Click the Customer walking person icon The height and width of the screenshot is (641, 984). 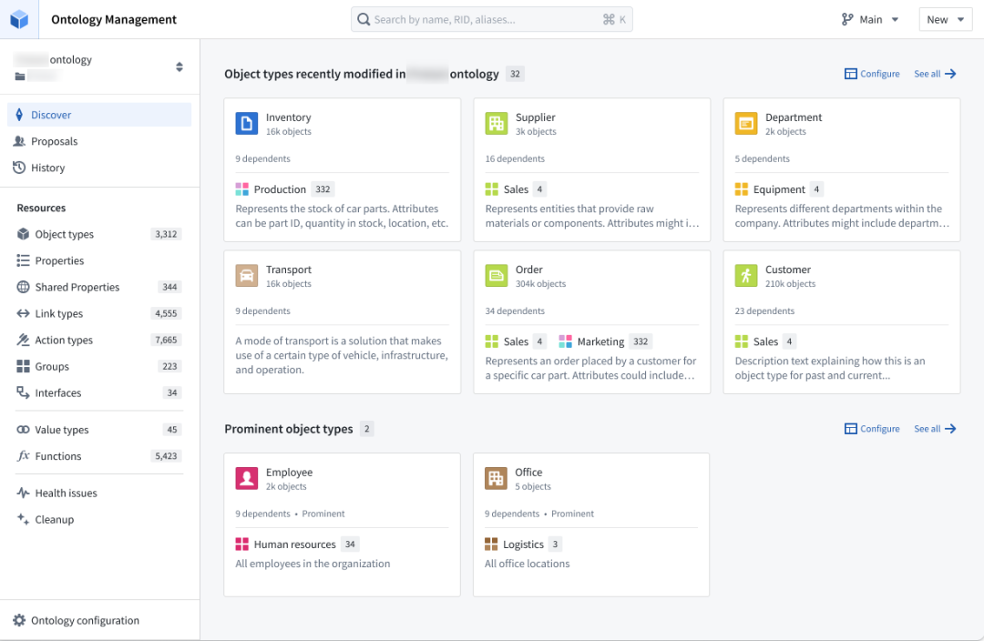click(x=746, y=276)
